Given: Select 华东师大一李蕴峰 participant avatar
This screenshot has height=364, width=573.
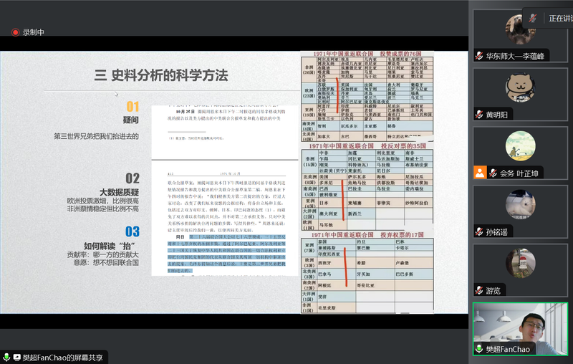Looking at the screenshot, I should [x=521, y=30].
